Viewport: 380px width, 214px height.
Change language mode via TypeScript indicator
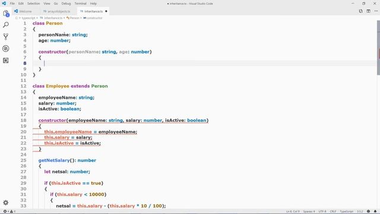click(x=347, y=212)
